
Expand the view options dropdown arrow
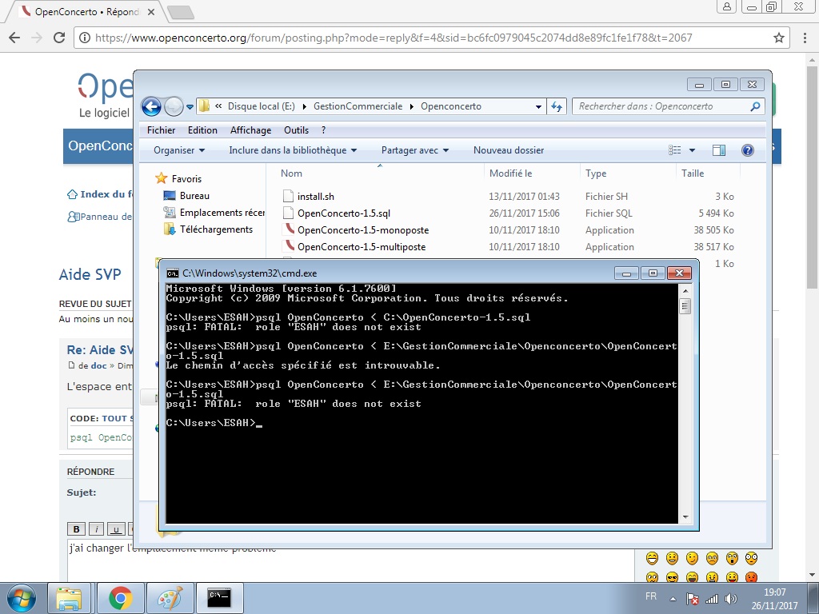[x=692, y=150]
